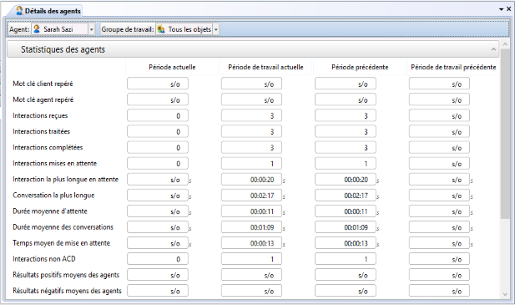Screen dimensions: 515x305
Task: Select Durée moyenne d'attente 00:00:11 work period field
Action: click(x=251, y=211)
